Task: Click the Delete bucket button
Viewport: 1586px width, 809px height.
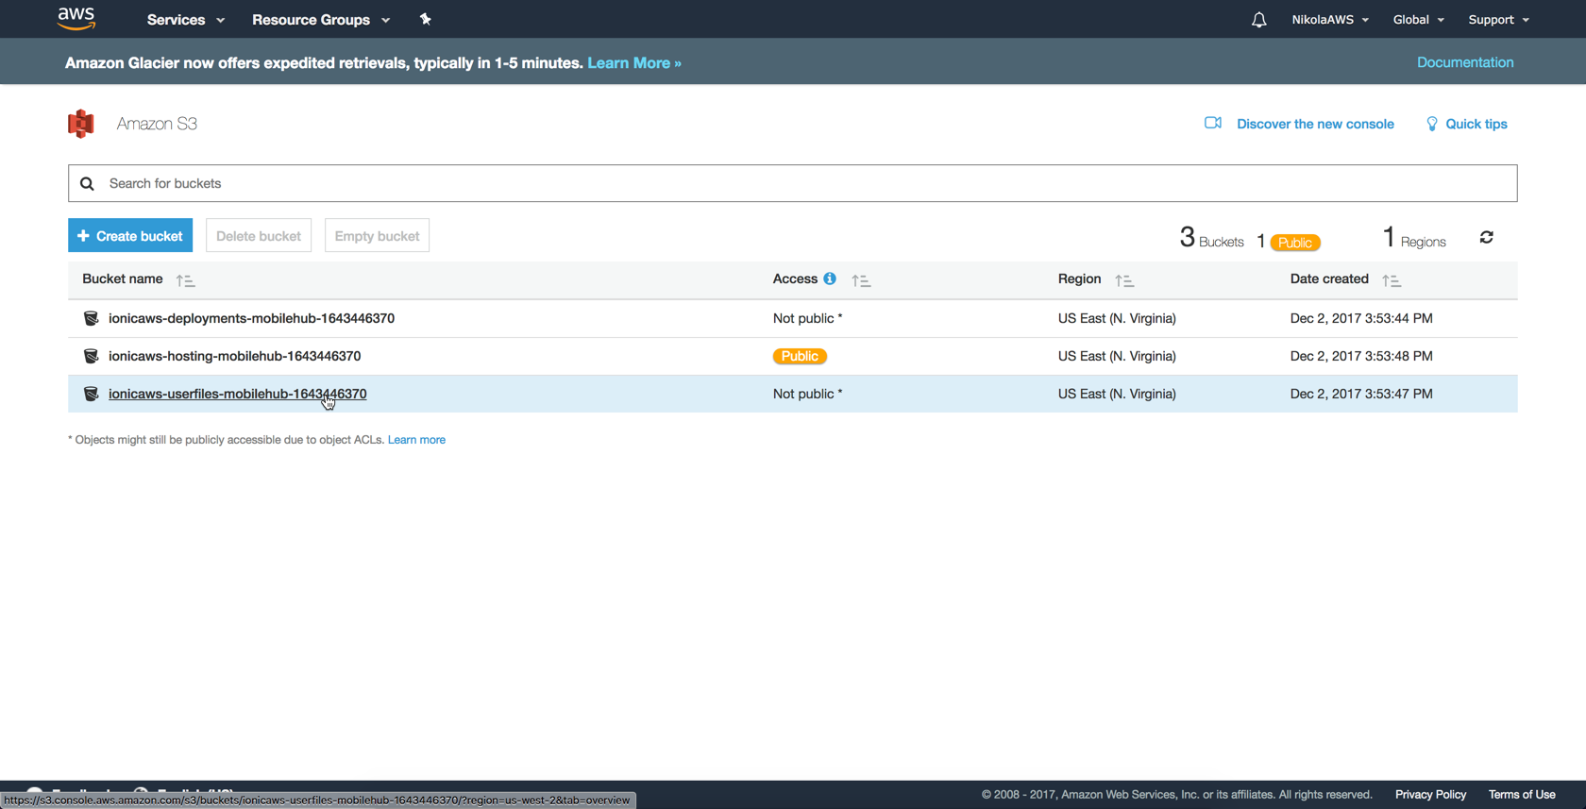Action: click(259, 236)
